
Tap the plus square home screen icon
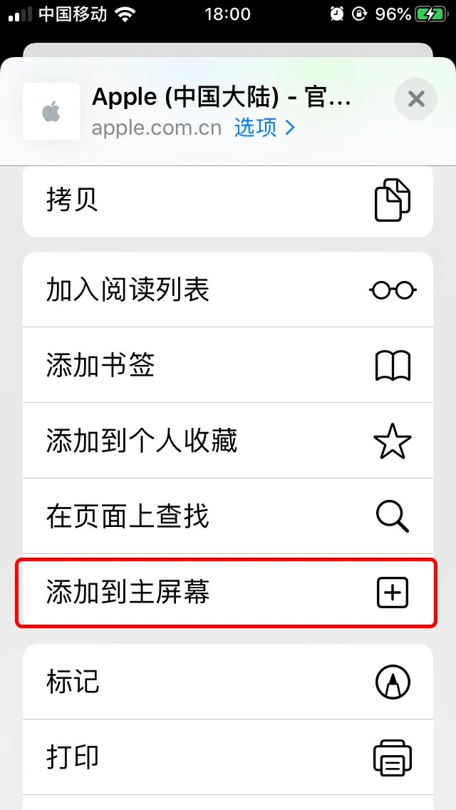[392, 593]
